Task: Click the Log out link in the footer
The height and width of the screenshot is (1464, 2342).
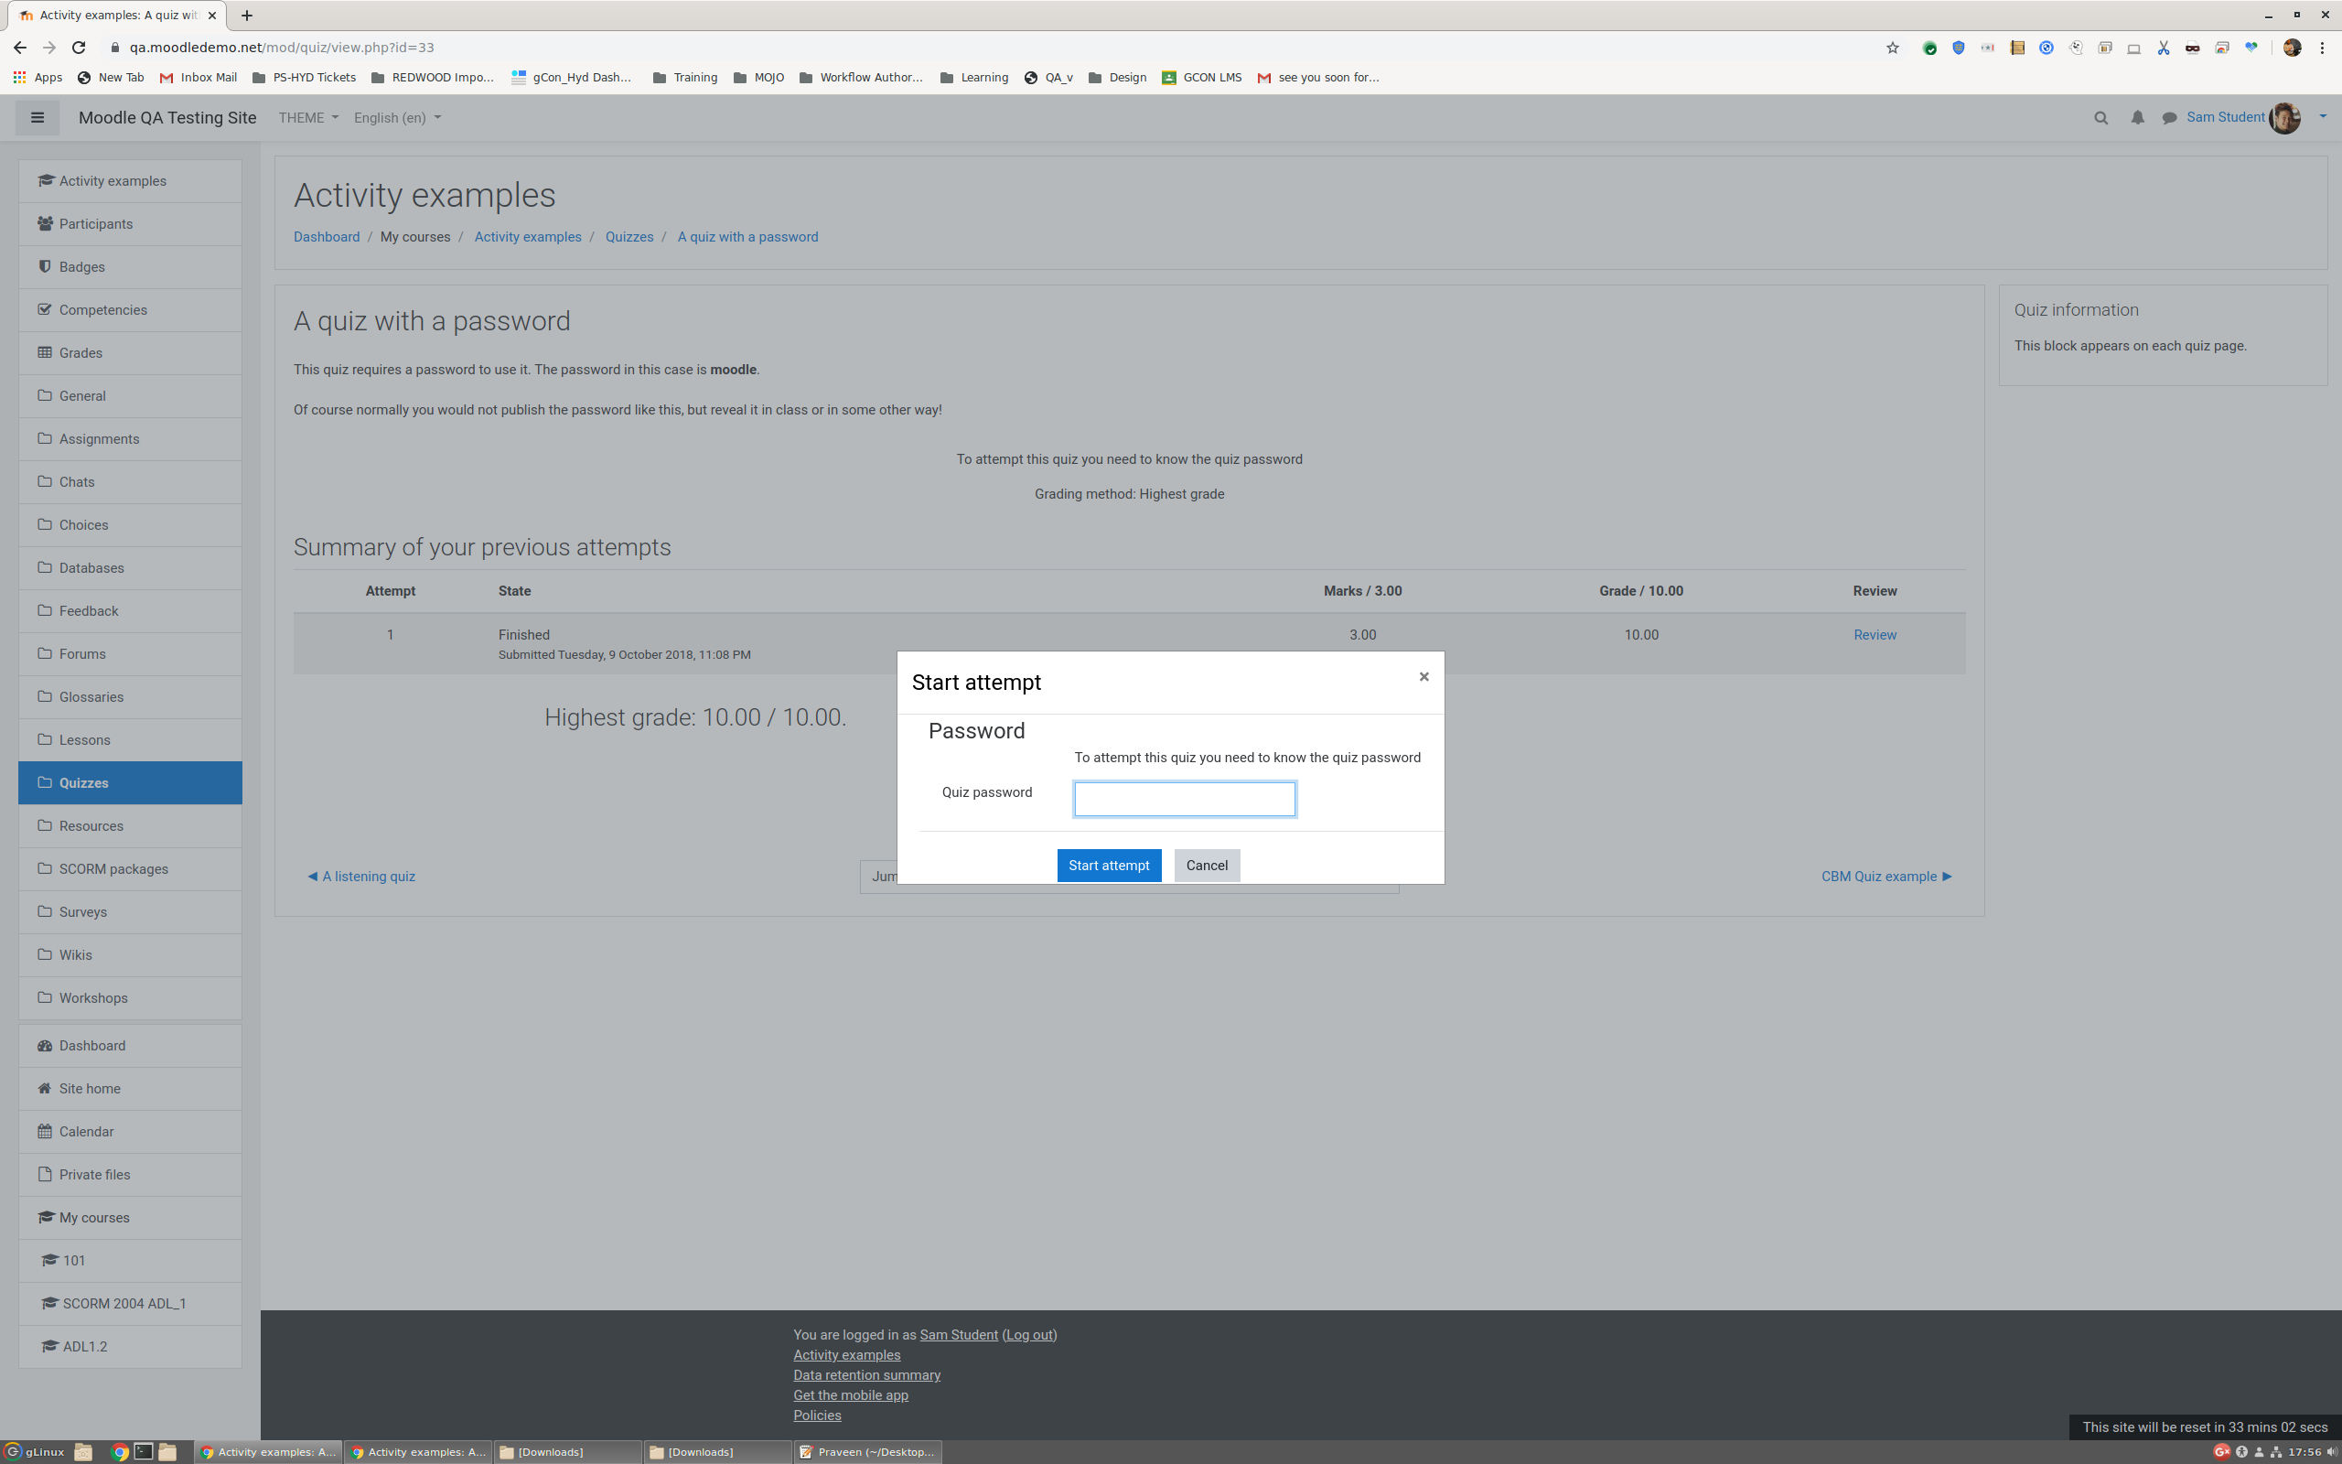Action: [1028, 1335]
